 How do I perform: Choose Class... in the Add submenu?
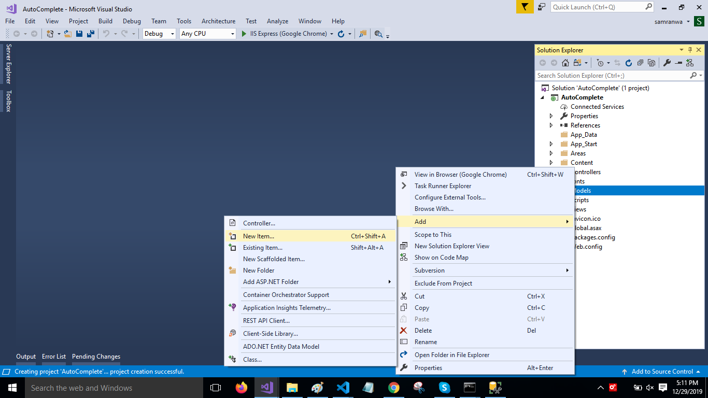(x=252, y=359)
